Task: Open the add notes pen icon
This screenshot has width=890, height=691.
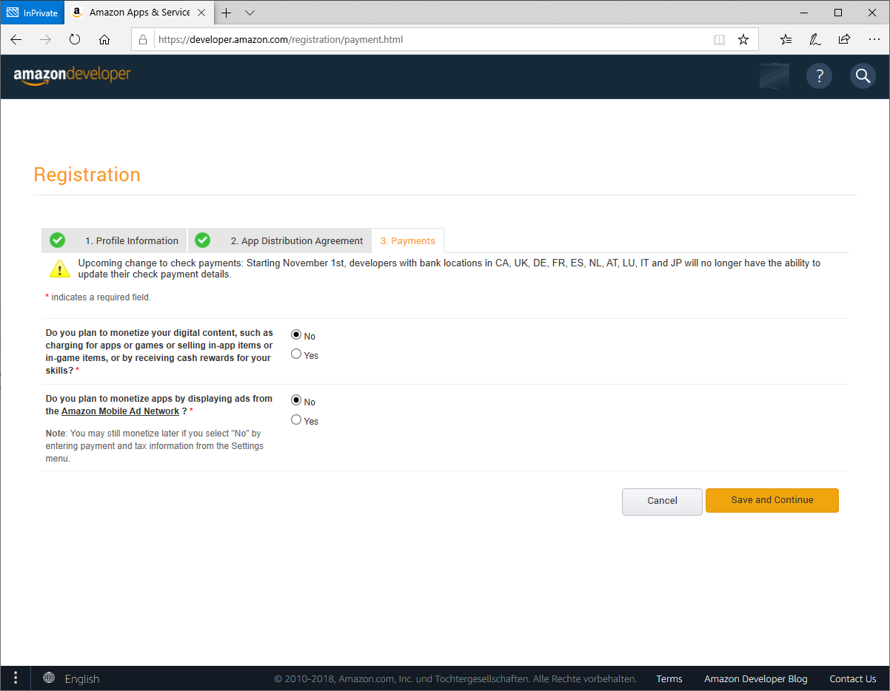Action: pyautogui.click(x=815, y=40)
